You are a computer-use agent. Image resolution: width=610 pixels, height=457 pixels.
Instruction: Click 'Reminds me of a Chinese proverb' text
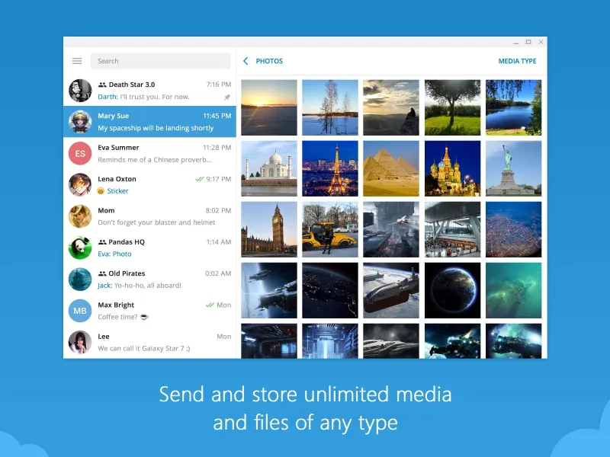[x=155, y=160]
